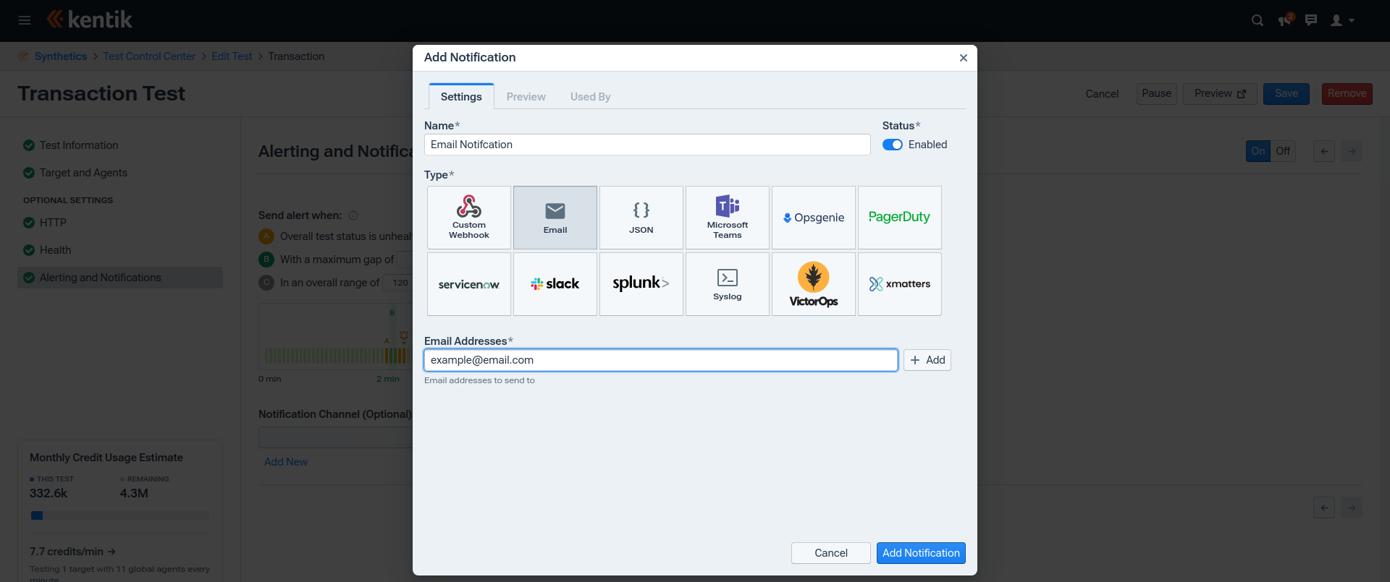Pick Microsoft Teams as notification type
This screenshot has height=582, width=1390.
click(728, 218)
